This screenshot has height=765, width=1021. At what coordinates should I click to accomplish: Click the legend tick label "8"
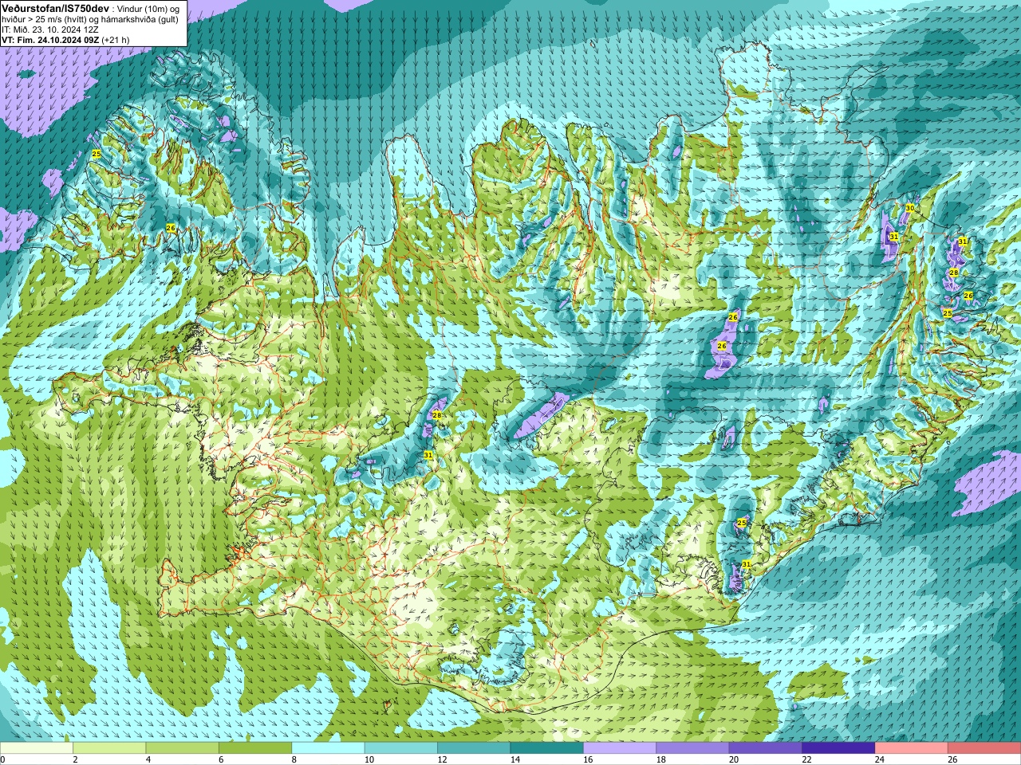[294, 759]
